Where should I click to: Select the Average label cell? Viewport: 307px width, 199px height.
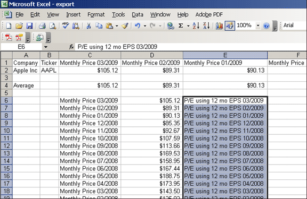pyautogui.click(x=26, y=85)
